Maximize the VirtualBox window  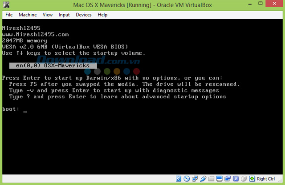click(260, 4)
